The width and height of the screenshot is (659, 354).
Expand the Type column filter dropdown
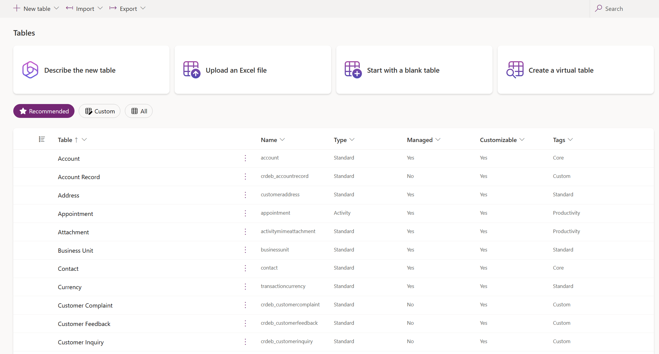[x=352, y=140]
